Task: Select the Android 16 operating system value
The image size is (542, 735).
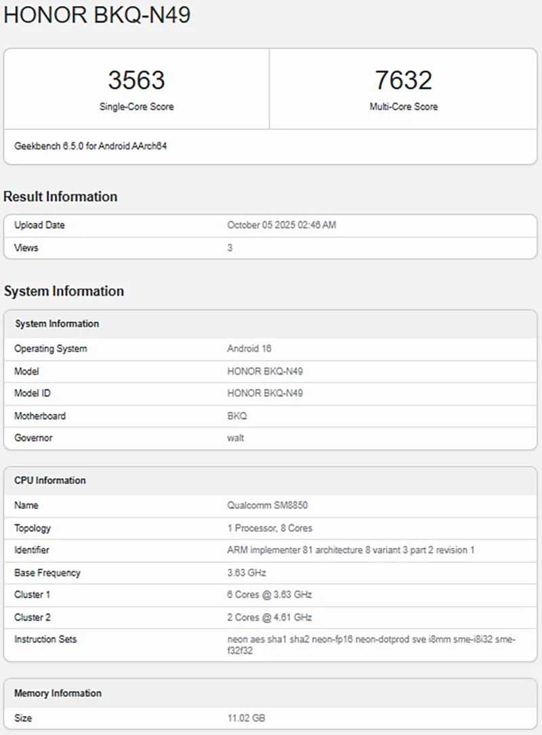Action: coord(249,349)
